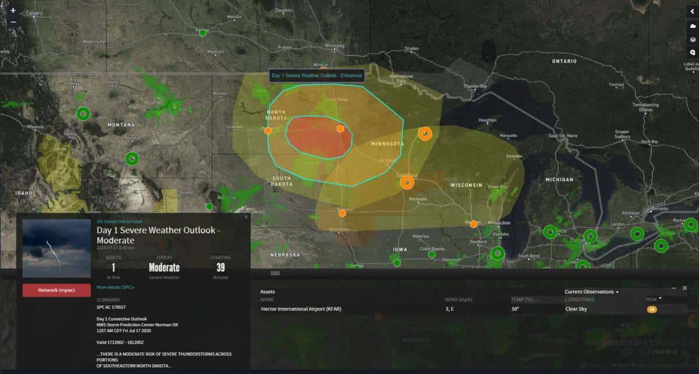This screenshot has height=374, width=699.
Task: Sort assets by the RISK column arrow
Action: pos(659,299)
